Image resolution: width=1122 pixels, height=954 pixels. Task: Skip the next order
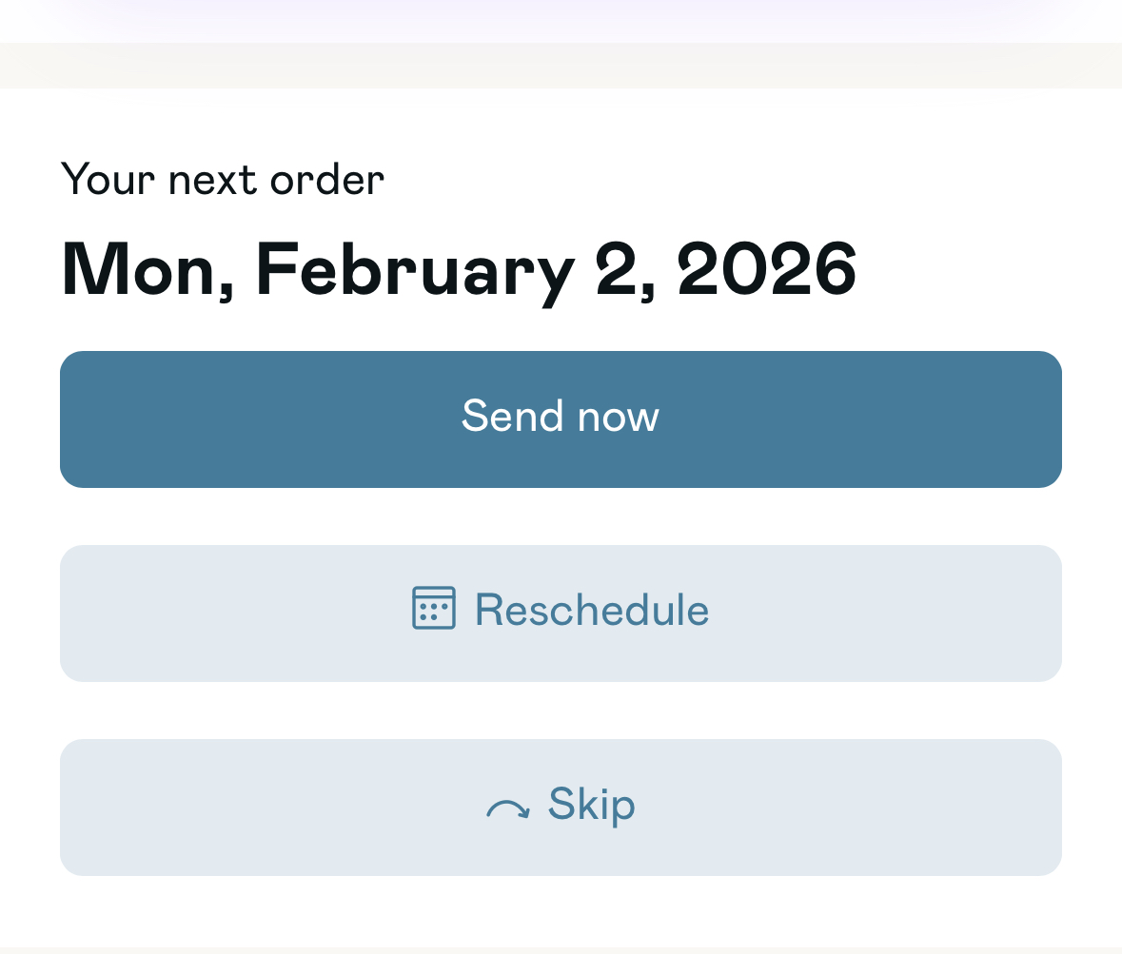(561, 807)
